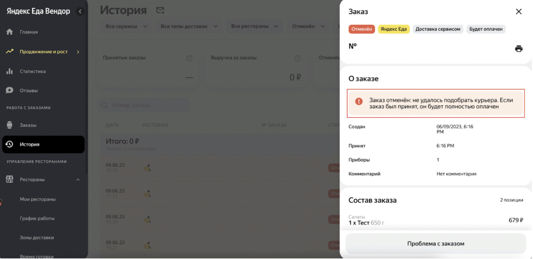Click help icon beside Принятые заказы
This screenshot has height=259, width=533.
point(189,58)
